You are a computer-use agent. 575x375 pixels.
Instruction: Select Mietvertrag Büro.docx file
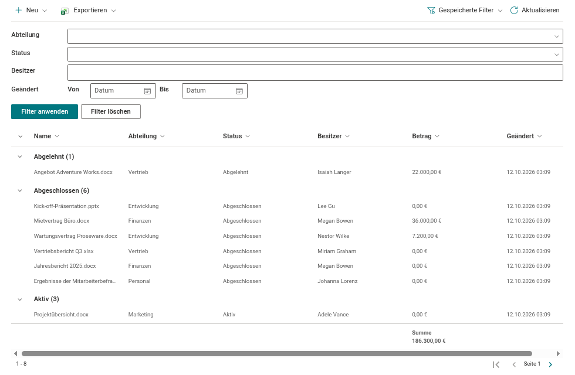coord(62,221)
